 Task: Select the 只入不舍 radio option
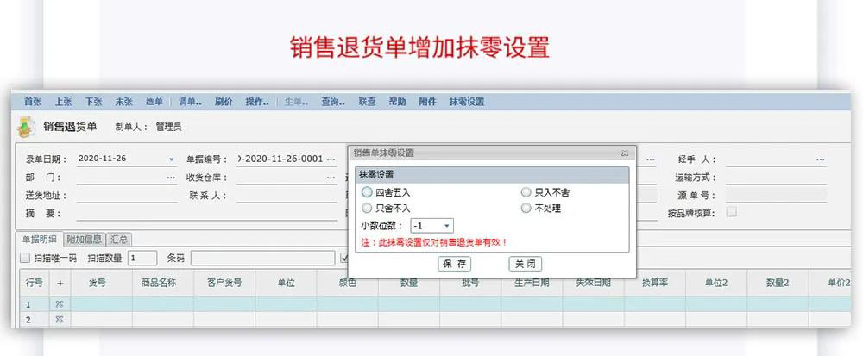526,192
